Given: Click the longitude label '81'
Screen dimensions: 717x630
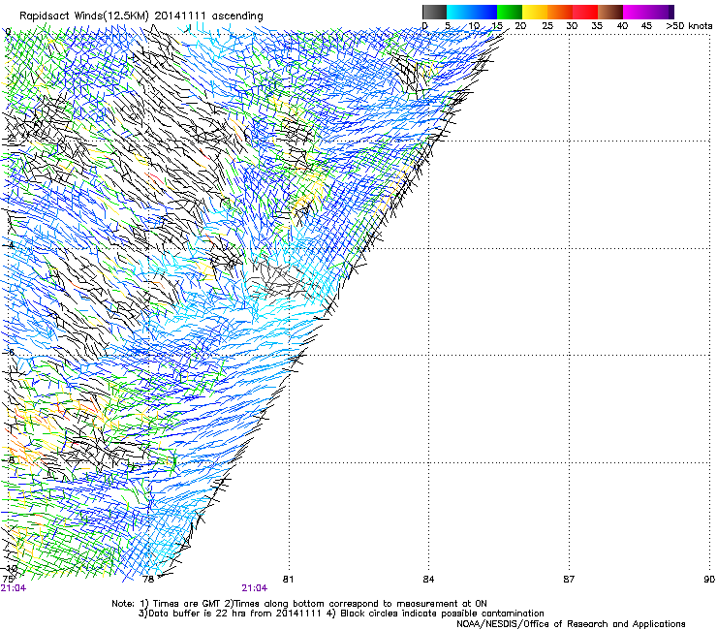Looking at the screenshot, I should (288, 580).
